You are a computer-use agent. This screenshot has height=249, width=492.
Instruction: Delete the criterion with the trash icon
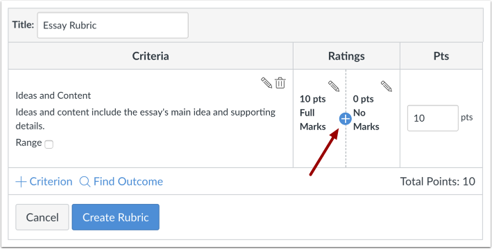280,83
